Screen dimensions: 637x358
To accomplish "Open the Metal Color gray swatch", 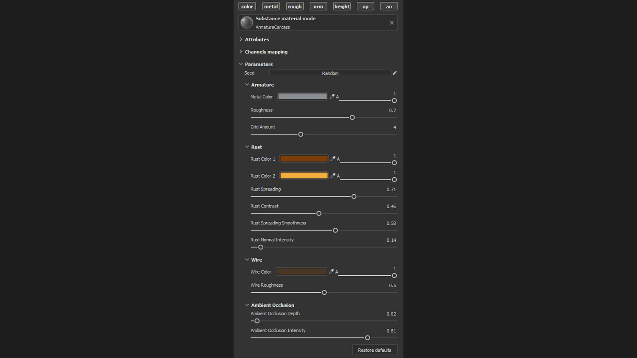I will (302, 97).
